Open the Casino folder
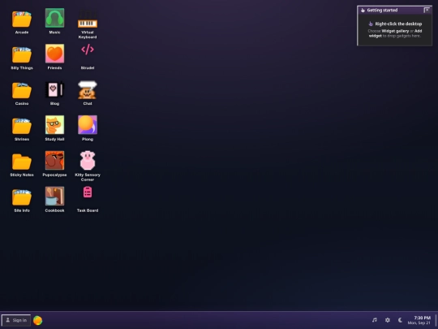 (22, 90)
